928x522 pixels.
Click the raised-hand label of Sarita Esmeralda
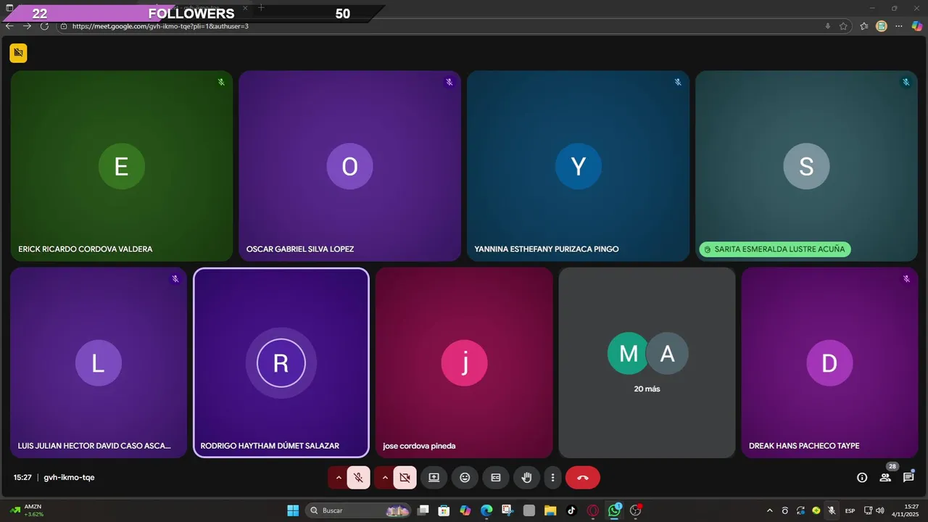774,249
